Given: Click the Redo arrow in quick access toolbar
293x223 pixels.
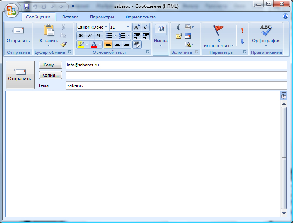Looking at the screenshot, I should pyautogui.click(x=44, y=7).
